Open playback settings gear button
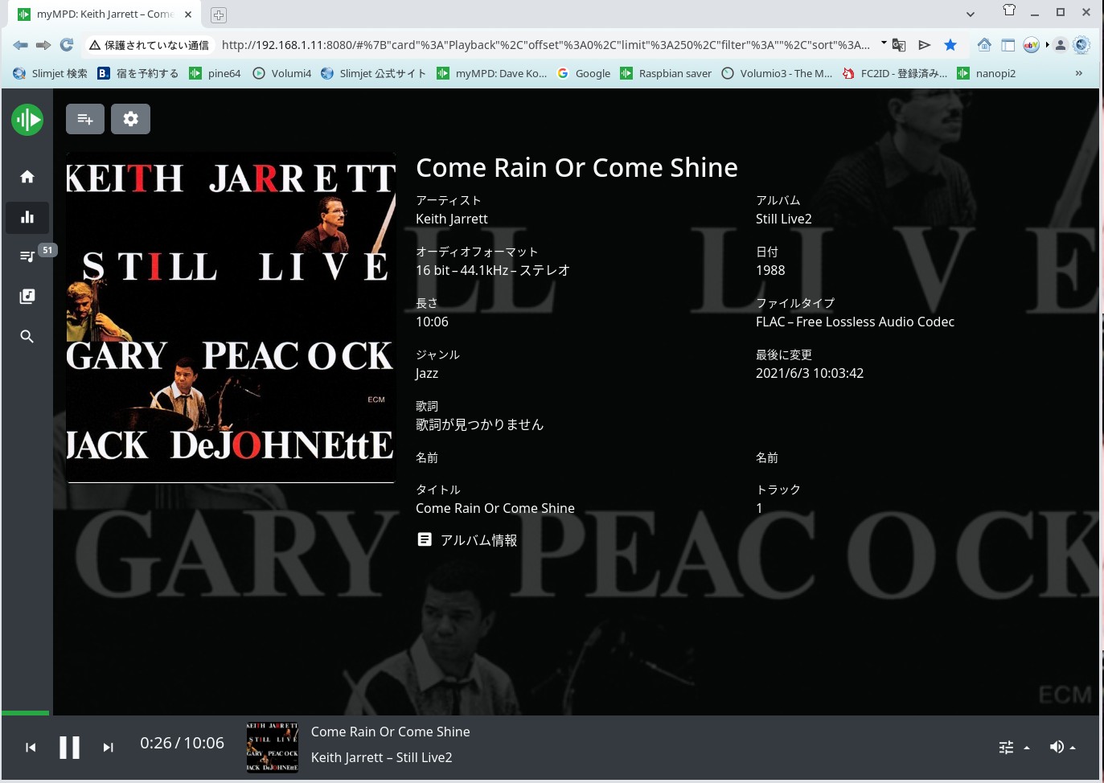 [x=130, y=119]
